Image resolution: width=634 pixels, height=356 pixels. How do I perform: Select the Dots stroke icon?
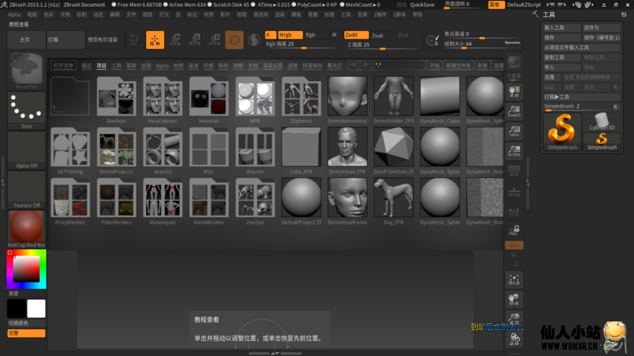coord(26,107)
